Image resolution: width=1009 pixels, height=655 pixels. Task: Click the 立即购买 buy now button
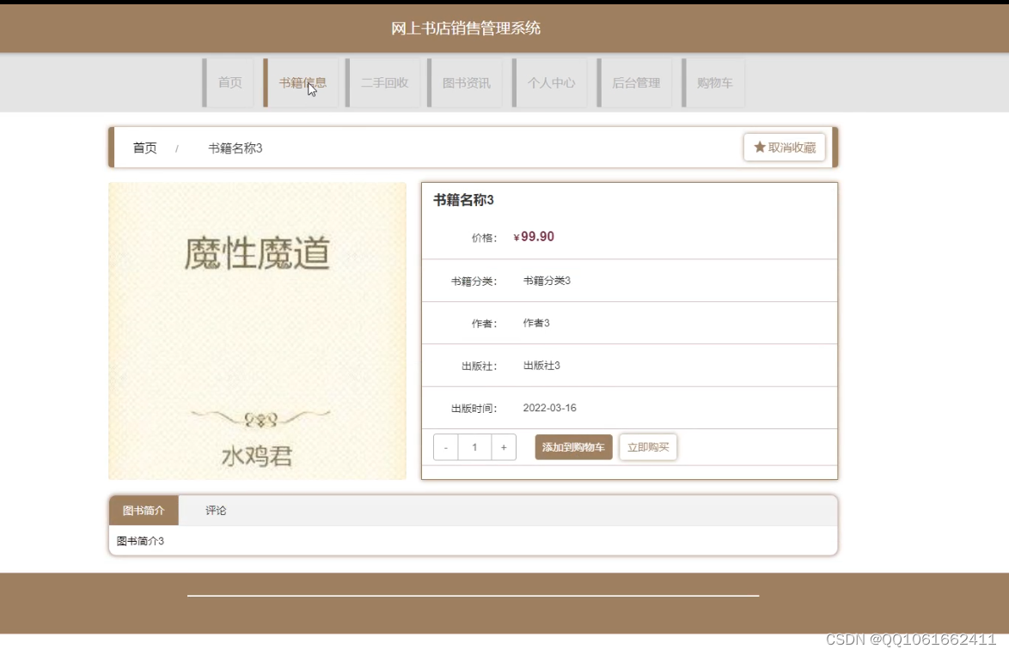point(648,446)
